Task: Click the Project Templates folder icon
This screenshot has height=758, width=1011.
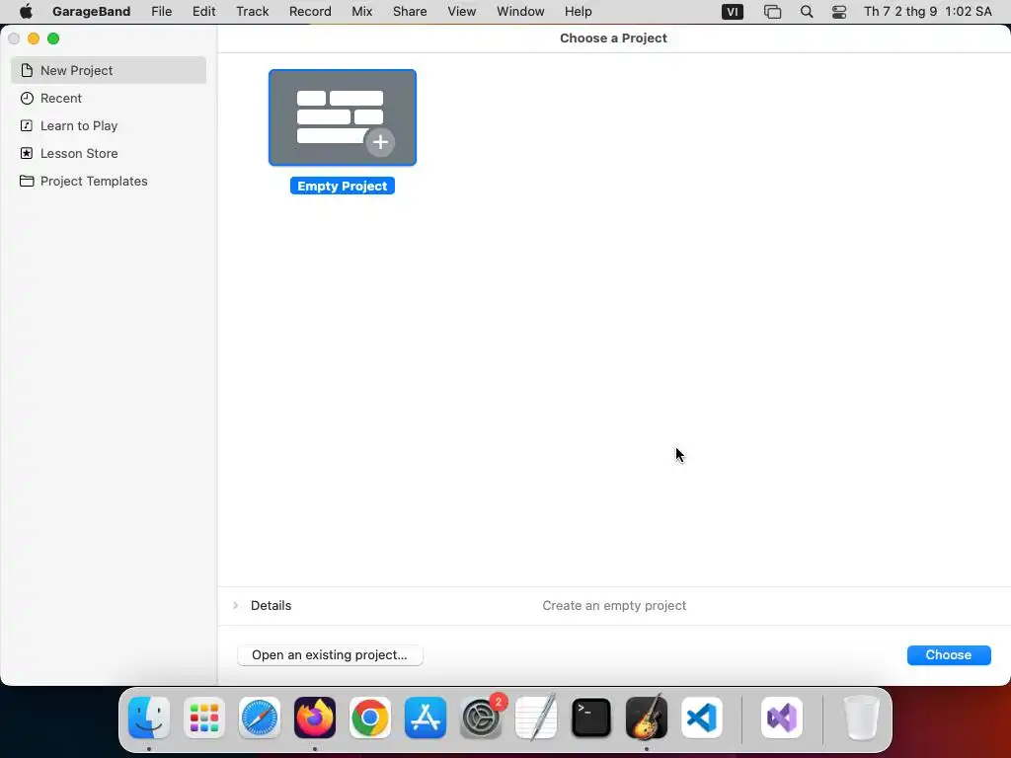Action: point(27,182)
